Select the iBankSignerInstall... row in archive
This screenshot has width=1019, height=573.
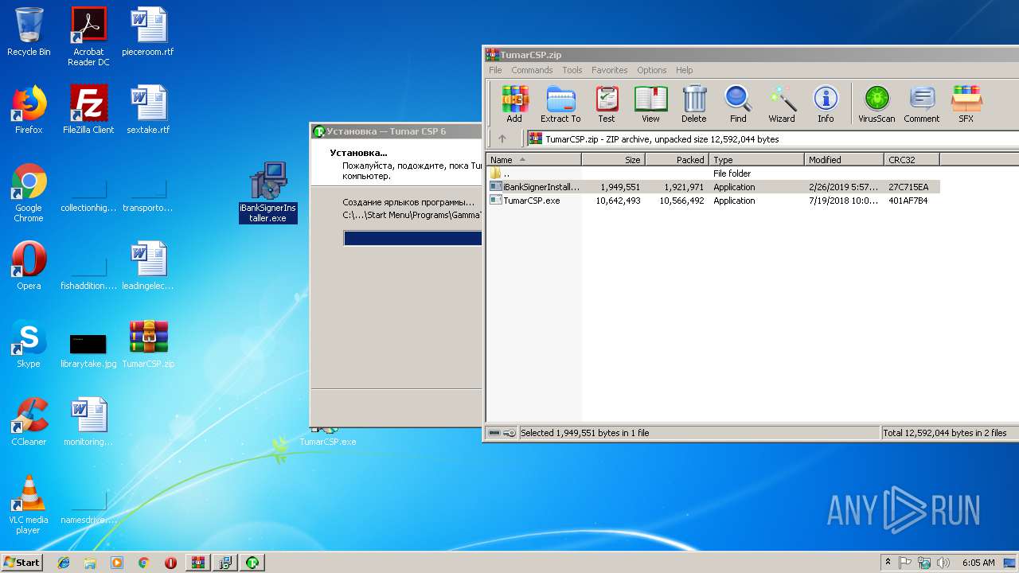coord(713,187)
